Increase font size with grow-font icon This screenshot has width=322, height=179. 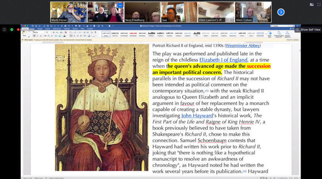[54, 32]
